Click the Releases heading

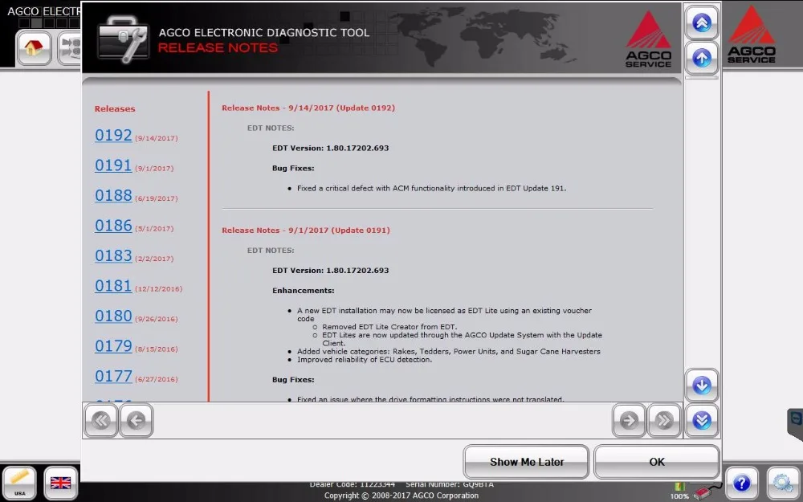115,108
